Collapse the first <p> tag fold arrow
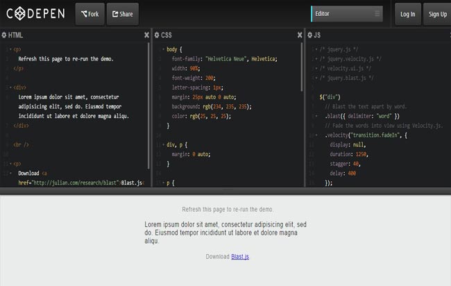 point(10,49)
